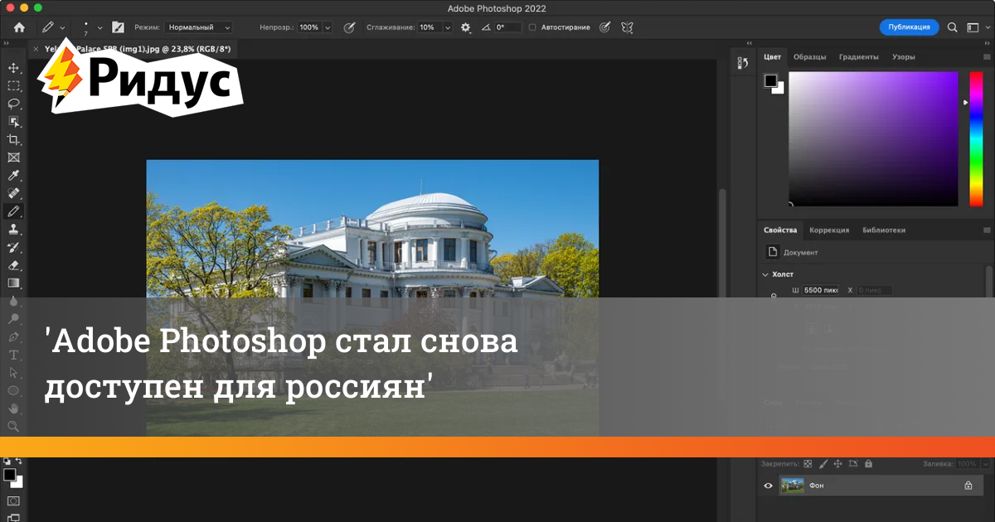This screenshot has height=522, width=995.
Task: Switch to the Градиенты tab
Action: click(858, 57)
